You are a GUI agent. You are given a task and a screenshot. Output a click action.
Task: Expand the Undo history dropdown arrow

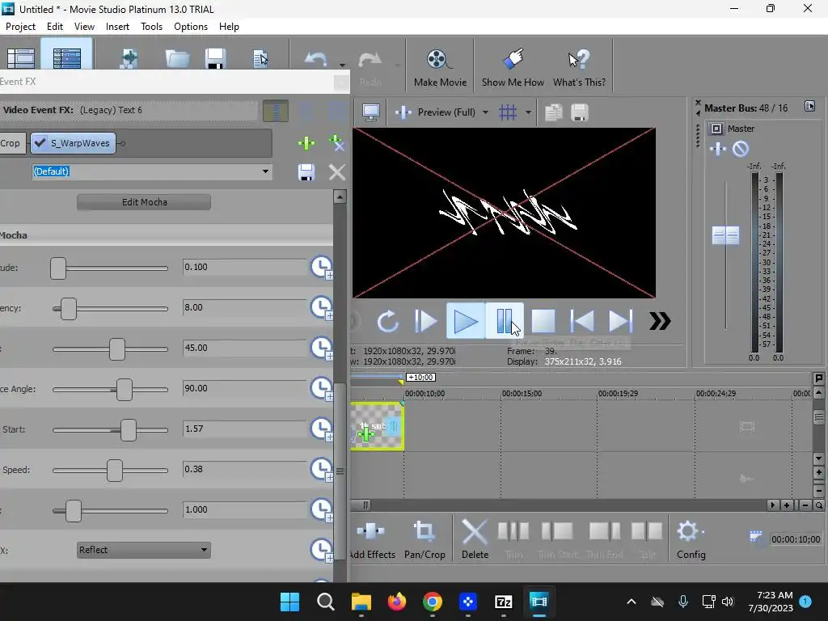(x=342, y=65)
